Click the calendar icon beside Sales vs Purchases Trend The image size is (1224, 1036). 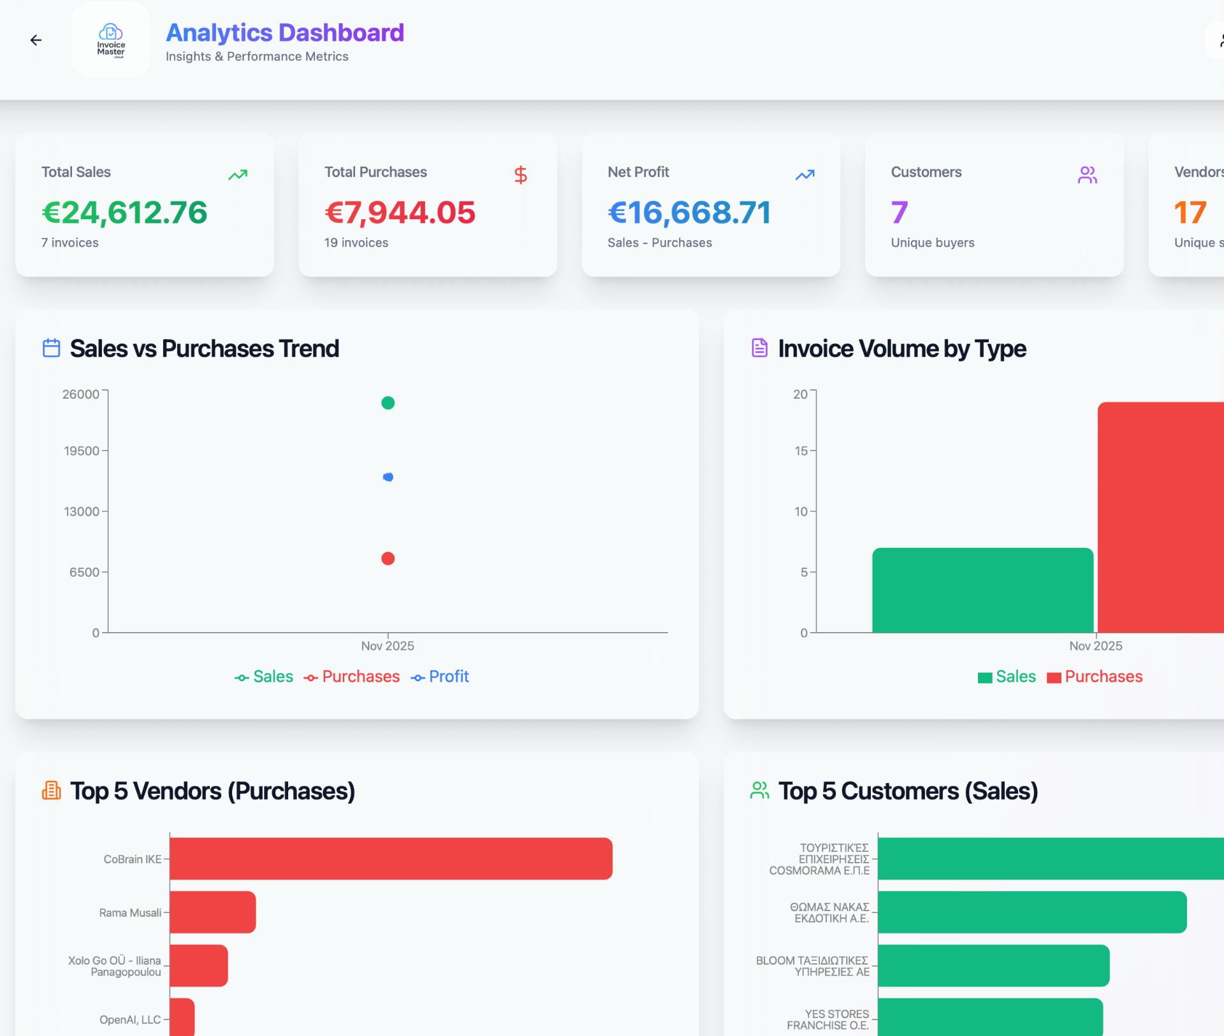(52, 348)
